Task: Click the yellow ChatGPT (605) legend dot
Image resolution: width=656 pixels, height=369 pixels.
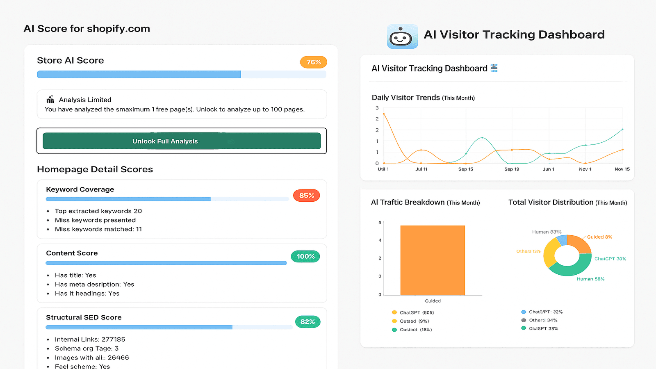Action: [394, 312]
